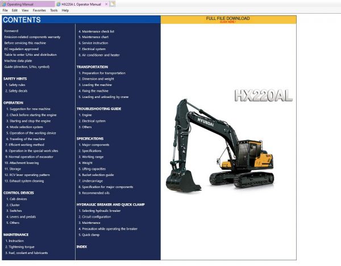Open the SAFETY HINTS heading
Screen dimensions: 341x266
point(15,79)
